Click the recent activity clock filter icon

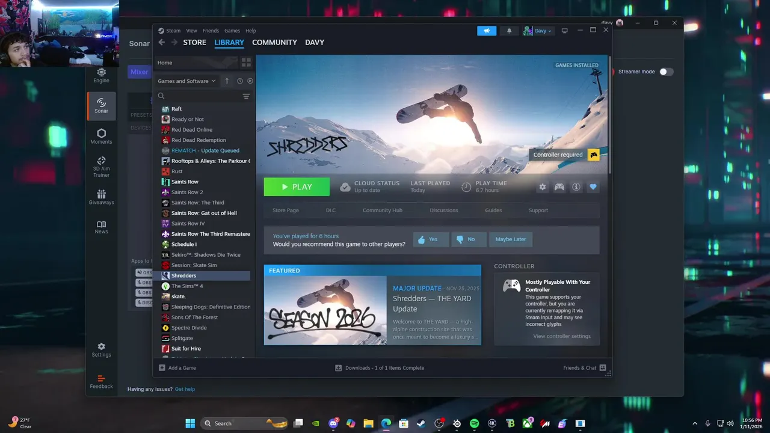pos(239,81)
